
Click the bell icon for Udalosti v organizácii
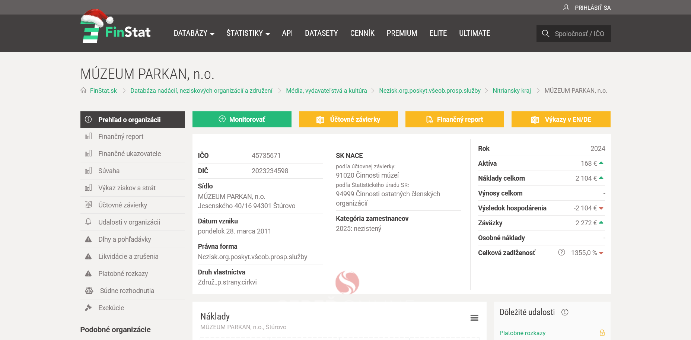88,222
